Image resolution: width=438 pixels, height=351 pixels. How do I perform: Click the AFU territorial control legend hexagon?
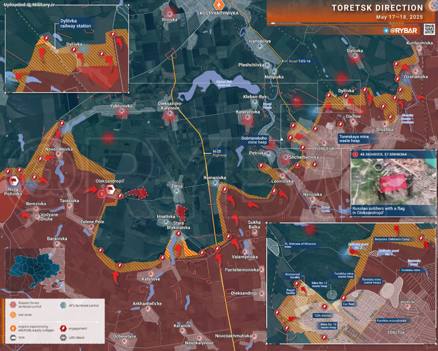click(63, 305)
